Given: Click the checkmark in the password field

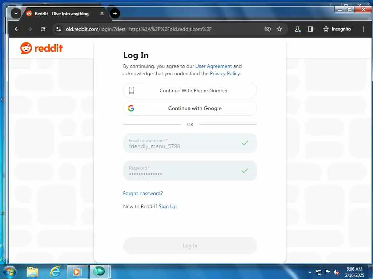Looking at the screenshot, I should (245, 171).
